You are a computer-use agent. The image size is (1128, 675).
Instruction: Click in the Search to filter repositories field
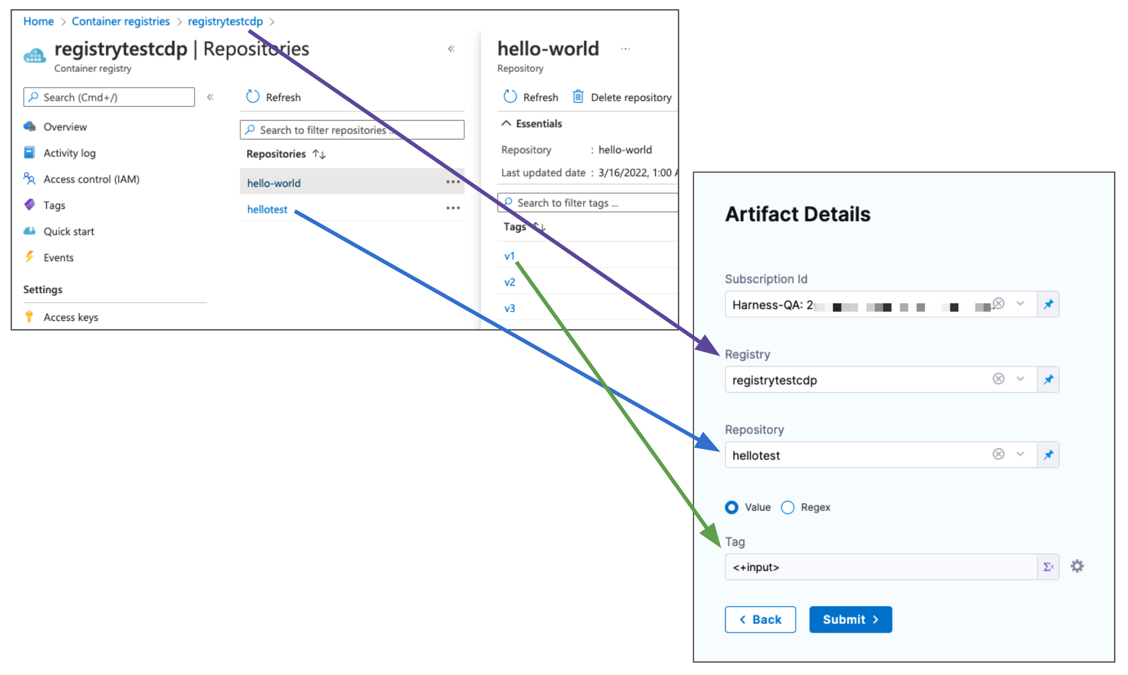[x=352, y=130]
